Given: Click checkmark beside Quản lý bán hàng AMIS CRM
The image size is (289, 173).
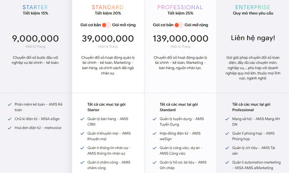Looking at the screenshot, I should 82,119.
